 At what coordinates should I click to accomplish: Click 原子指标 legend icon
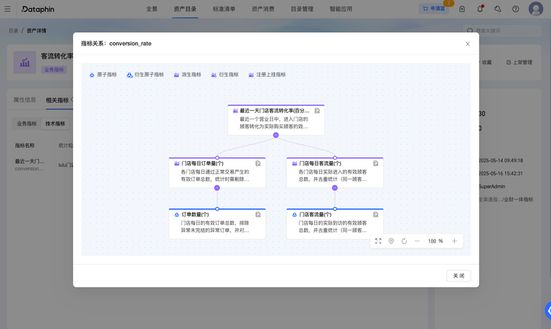pos(92,75)
